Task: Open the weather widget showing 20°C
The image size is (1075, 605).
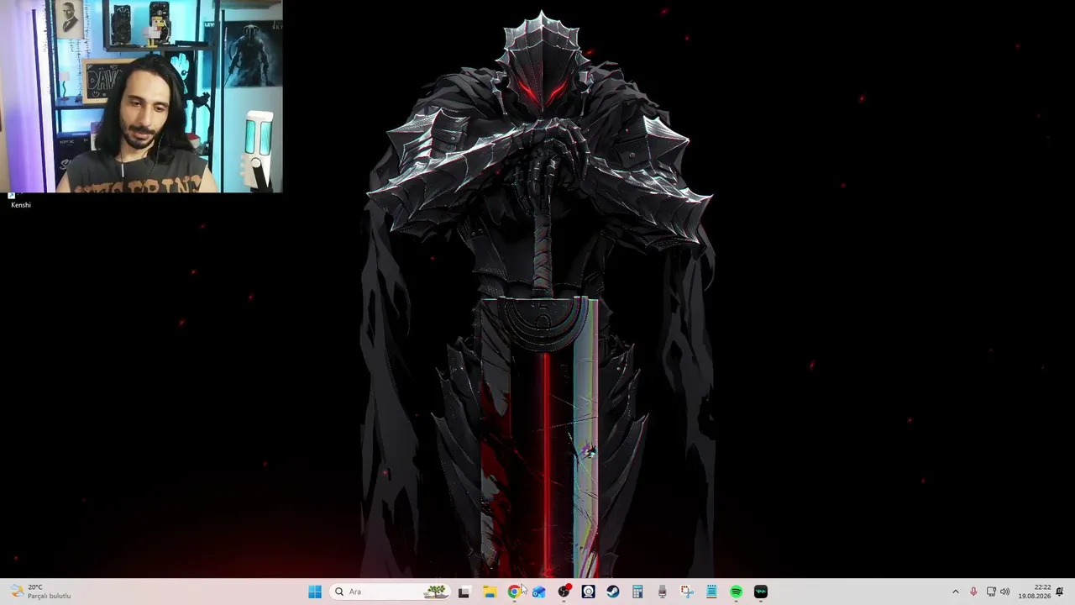Action: [x=40, y=592]
